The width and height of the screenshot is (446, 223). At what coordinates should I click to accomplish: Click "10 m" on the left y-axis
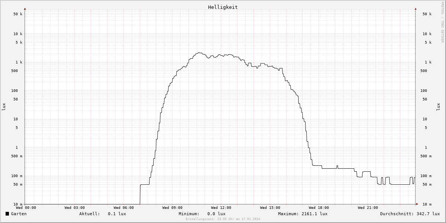coord(18,204)
